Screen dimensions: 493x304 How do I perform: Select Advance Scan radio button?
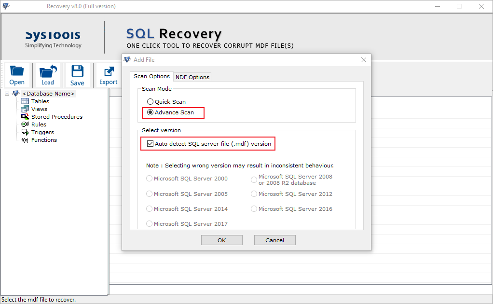pyautogui.click(x=151, y=112)
